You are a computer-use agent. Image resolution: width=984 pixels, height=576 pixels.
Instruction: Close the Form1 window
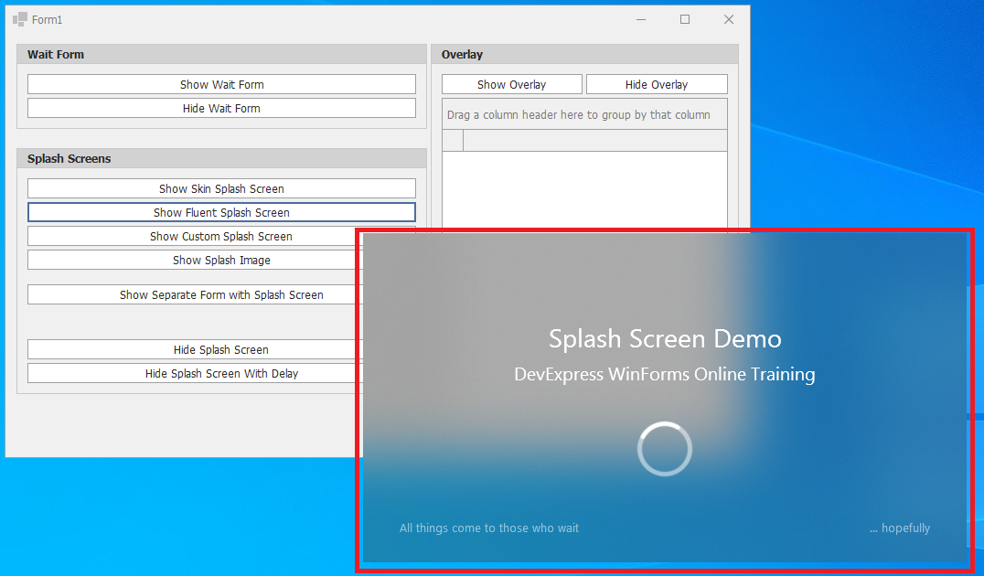point(729,19)
